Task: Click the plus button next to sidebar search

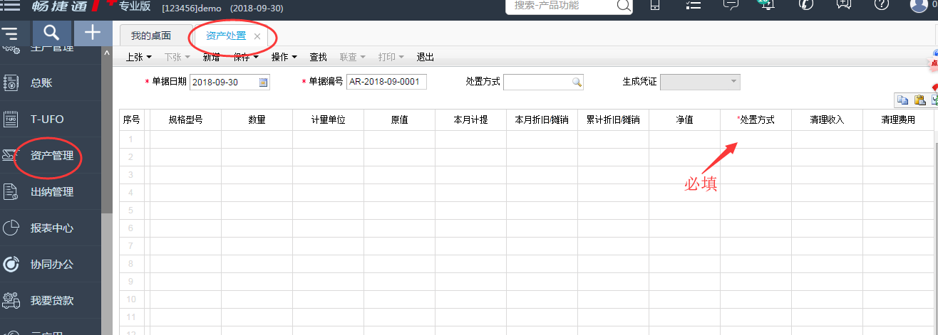Action: pyautogui.click(x=92, y=33)
